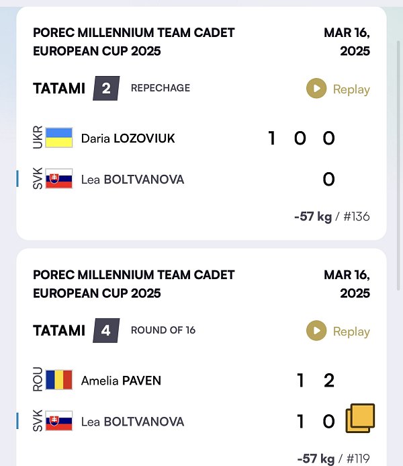Open the second Porec Millennium Team event title
The width and height of the screenshot is (403, 466).
[x=134, y=284]
